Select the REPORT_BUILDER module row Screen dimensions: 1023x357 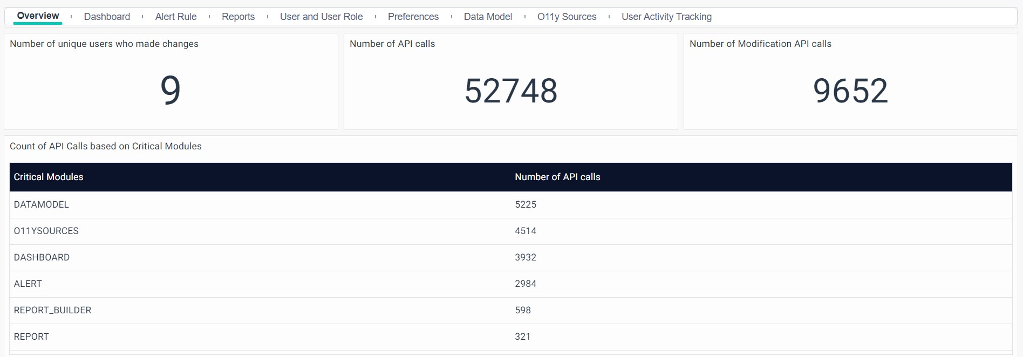coord(52,310)
